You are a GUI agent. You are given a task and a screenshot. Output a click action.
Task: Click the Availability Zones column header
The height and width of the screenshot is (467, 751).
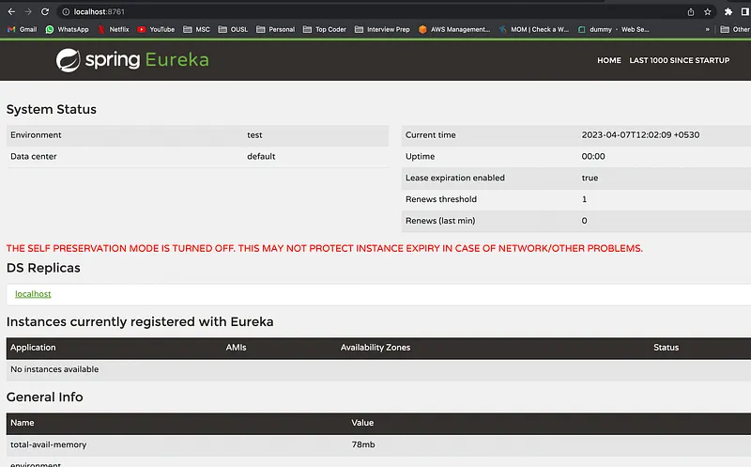(x=375, y=348)
